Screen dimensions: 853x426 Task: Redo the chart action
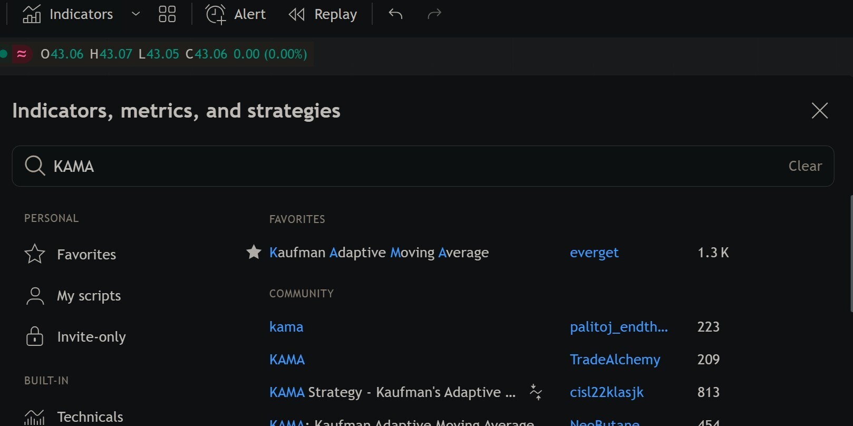434,14
